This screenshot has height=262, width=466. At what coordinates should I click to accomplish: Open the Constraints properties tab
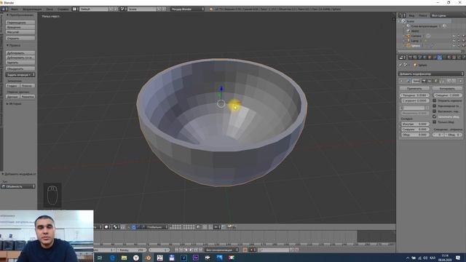pos(435,57)
